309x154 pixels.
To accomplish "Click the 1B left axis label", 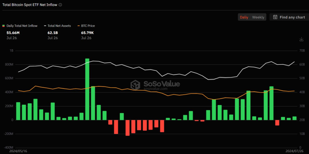I will coord(11,51).
